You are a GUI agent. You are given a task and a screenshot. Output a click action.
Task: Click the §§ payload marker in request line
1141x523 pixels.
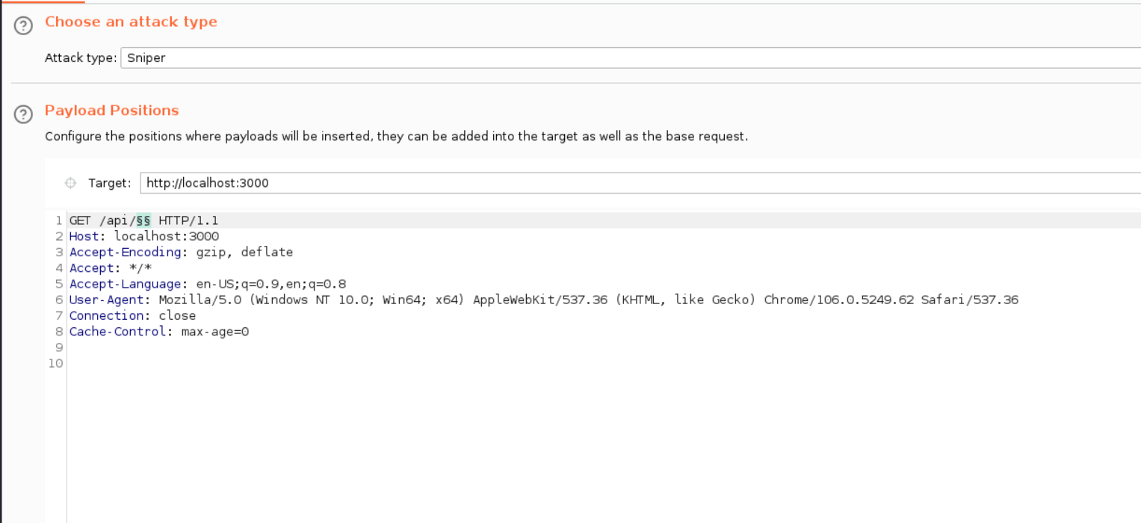point(143,220)
